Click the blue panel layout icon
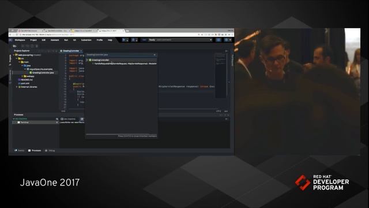Image resolution: width=369 pixels, height=208 pixels. pos(219,40)
